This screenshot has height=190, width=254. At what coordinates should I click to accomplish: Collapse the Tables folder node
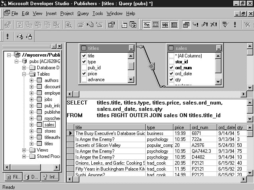click(x=24, y=74)
